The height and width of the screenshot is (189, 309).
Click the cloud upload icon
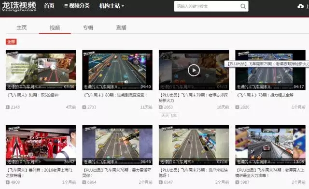(x=300, y=6)
